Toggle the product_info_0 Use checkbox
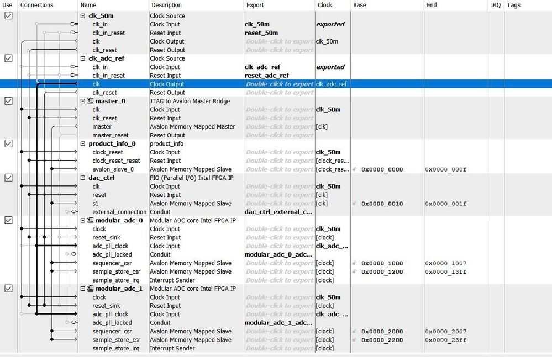Screen dimensions: 552x357 tap(8, 143)
